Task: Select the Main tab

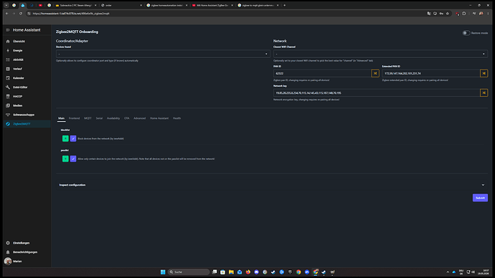Action: (61, 118)
